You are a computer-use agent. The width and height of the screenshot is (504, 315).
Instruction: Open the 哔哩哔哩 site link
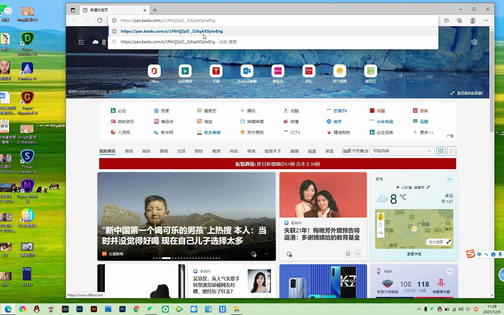pos(252,122)
